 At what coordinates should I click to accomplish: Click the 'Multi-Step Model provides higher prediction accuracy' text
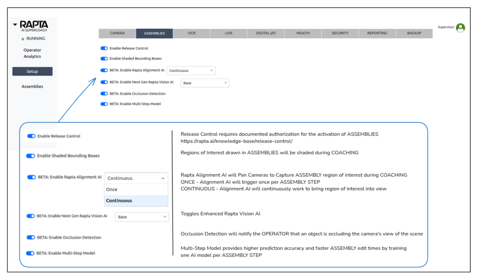(294, 252)
